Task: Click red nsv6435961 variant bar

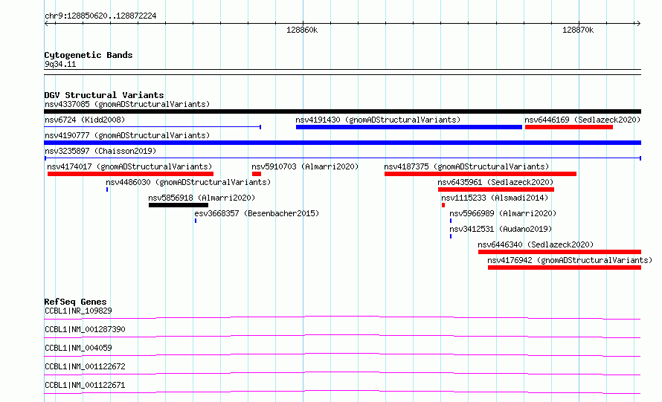Action: tap(496, 189)
